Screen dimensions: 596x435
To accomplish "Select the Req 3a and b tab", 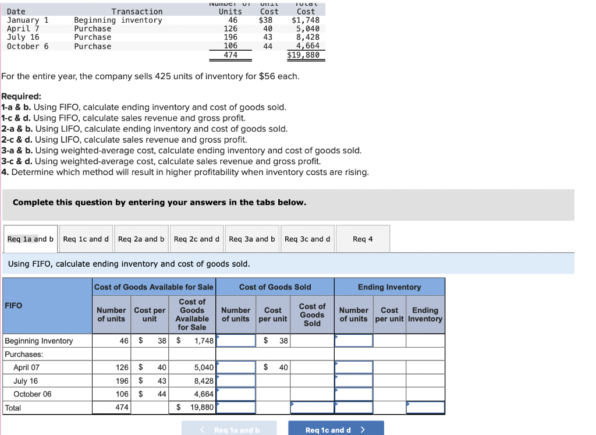I will pyautogui.click(x=252, y=239).
